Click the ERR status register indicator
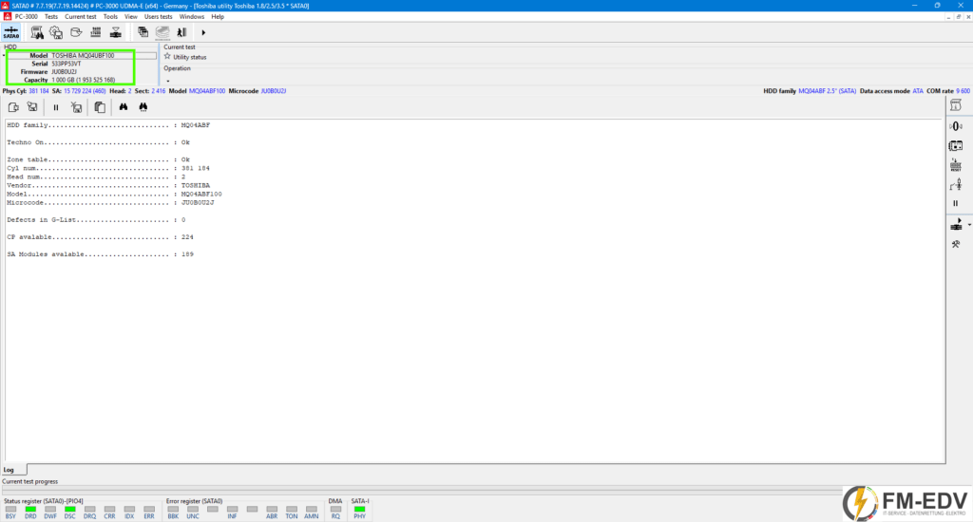This screenshot has width=973, height=522. click(x=149, y=513)
